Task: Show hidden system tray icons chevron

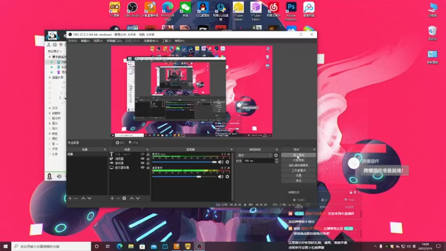Action: pos(375,247)
